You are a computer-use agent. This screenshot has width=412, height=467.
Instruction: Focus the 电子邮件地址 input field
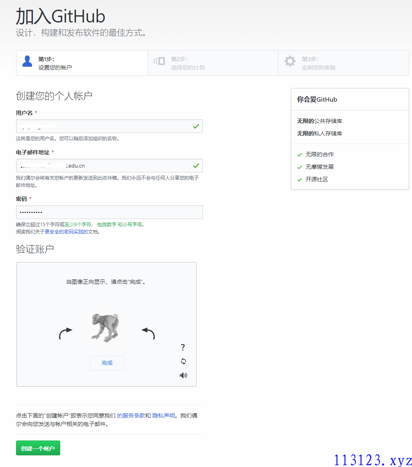110,166
